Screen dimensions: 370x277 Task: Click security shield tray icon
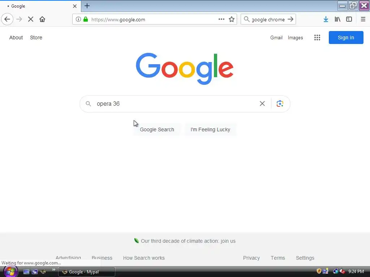(319, 271)
